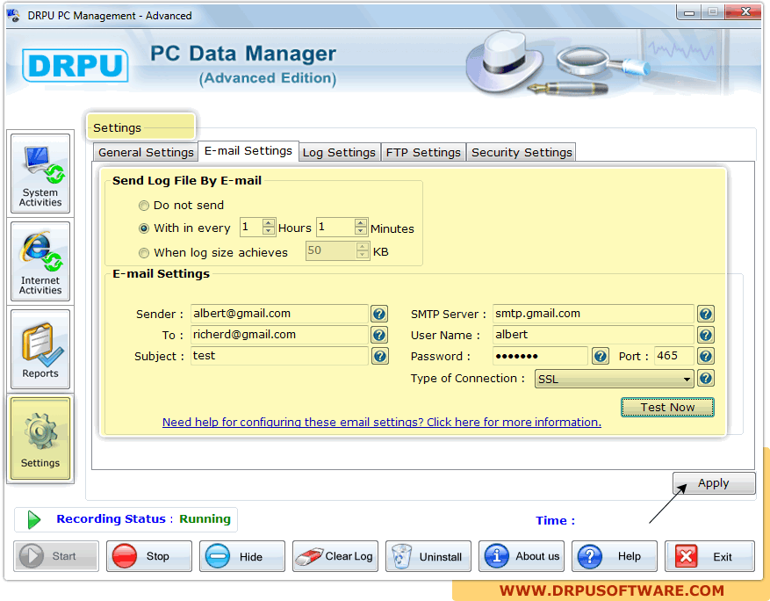Click the Sender email input field

279,314
